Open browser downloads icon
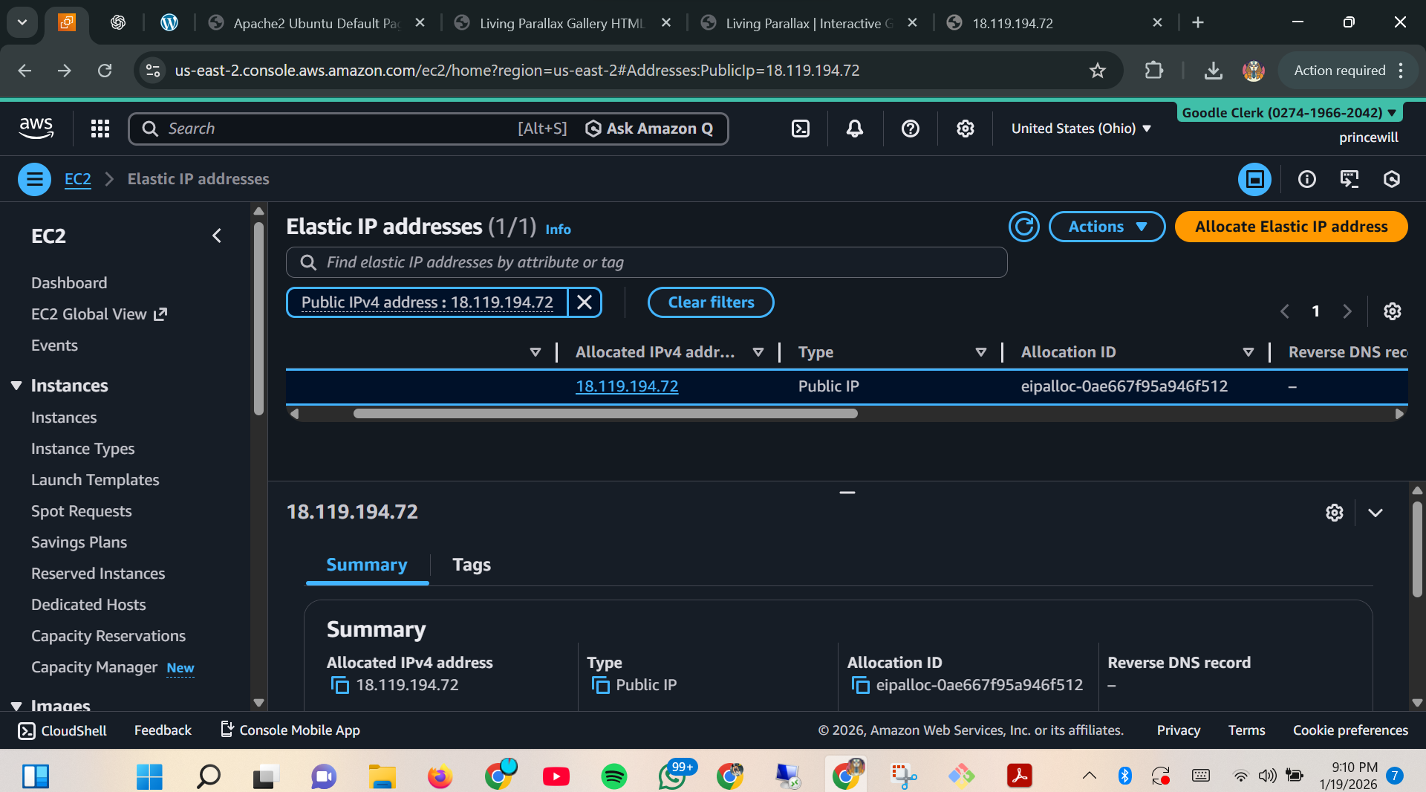Screen dimensions: 1426x792 click(x=1213, y=71)
